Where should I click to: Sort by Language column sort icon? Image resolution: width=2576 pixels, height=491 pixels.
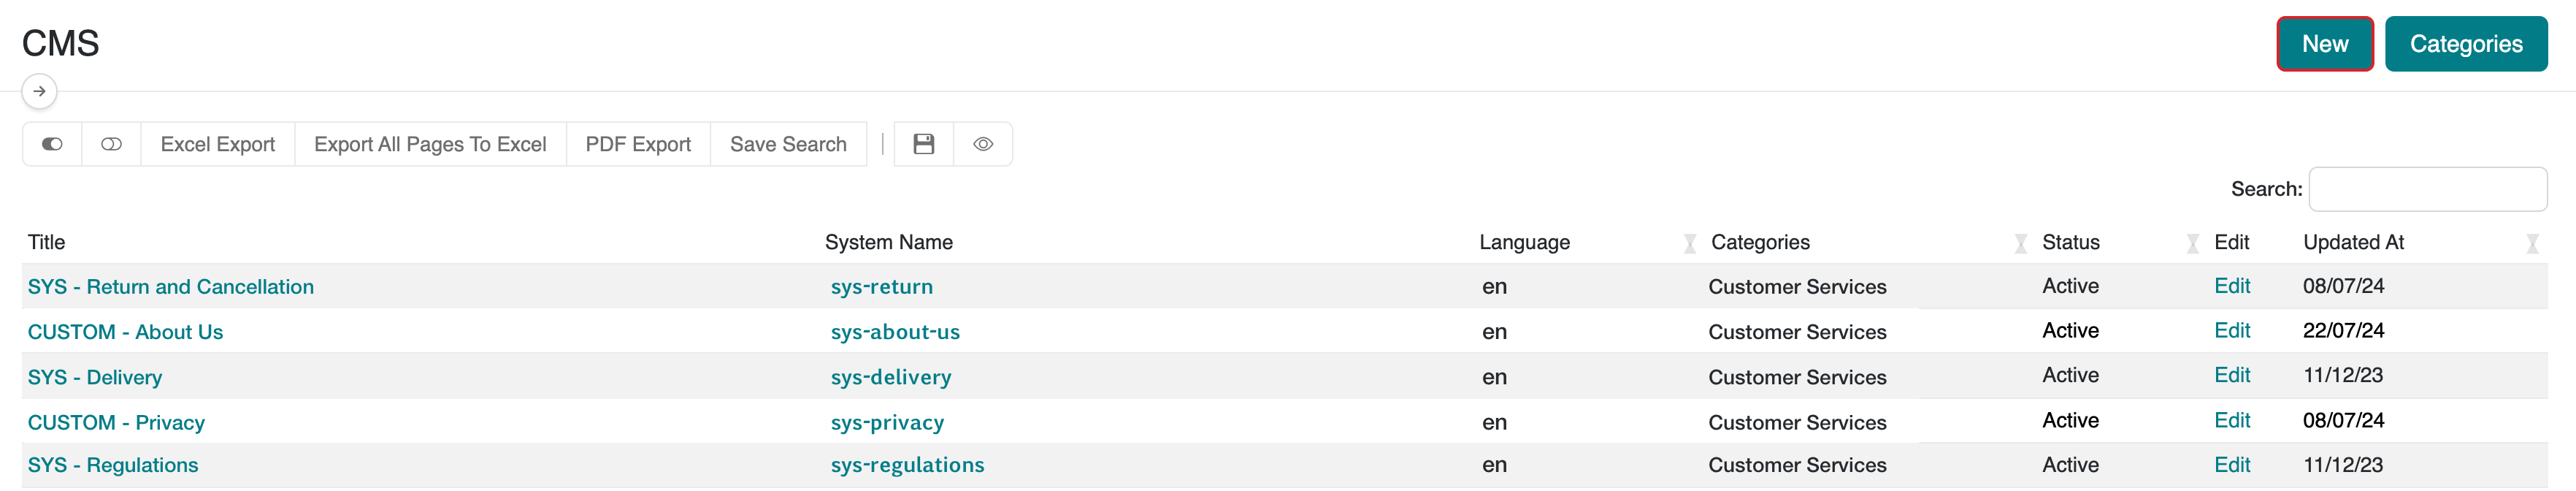click(1689, 243)
